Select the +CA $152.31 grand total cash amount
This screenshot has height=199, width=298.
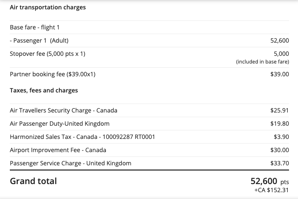(271, 190)
